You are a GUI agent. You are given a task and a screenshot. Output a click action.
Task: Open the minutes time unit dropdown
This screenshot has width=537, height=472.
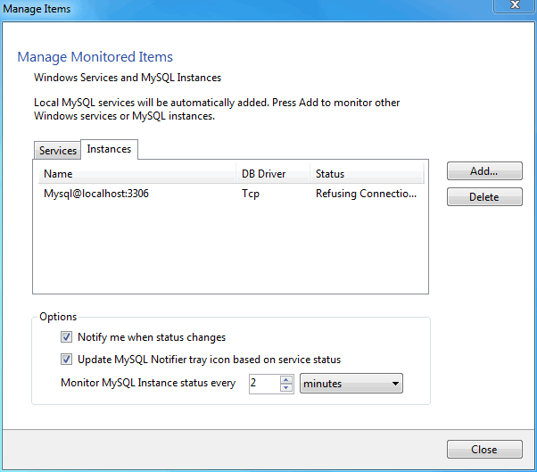pyautogui.click(x=351, y=384)
